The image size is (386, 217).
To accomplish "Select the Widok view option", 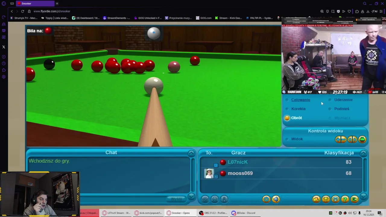I will 297,139.
